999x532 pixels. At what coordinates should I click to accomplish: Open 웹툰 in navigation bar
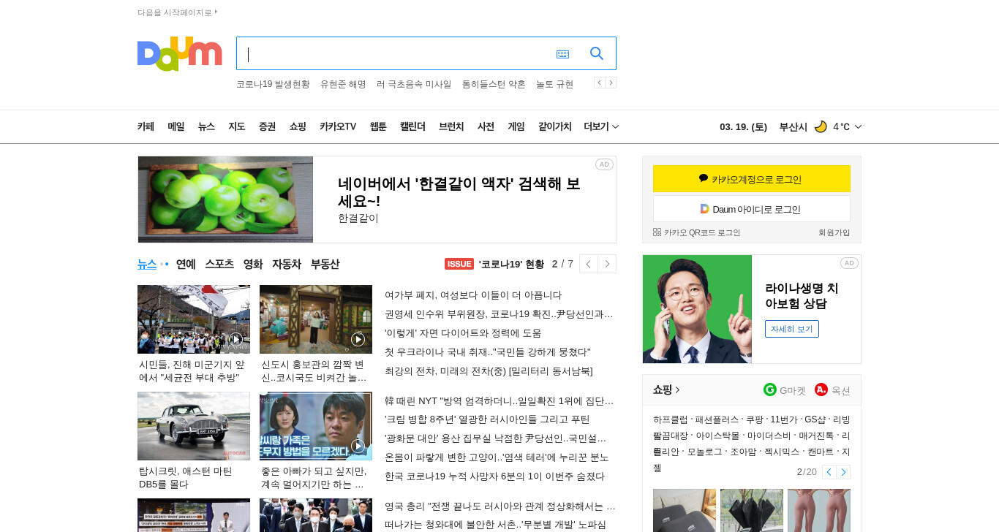[x=378, y=126]
